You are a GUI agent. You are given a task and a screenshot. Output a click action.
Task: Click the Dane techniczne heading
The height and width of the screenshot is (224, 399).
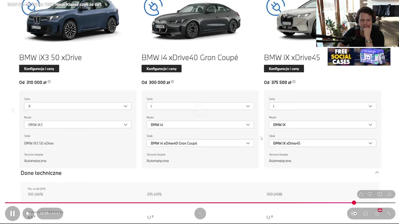41,173
